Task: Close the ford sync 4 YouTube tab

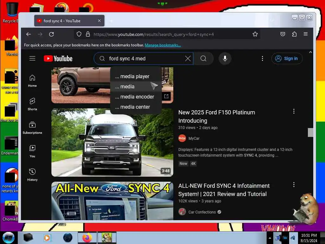Action: coord(99,21)
